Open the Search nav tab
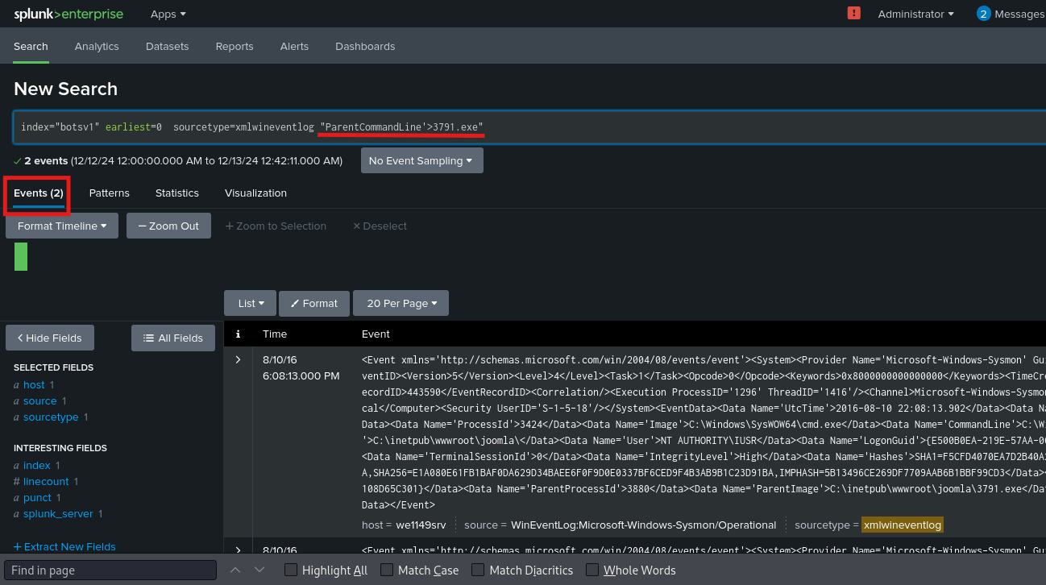This screenshot has width=1046, height=585. point(31,46)
